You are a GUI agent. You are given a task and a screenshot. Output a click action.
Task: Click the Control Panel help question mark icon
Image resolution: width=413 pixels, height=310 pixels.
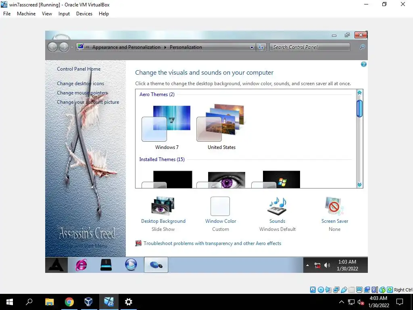(x=363, y=64)
